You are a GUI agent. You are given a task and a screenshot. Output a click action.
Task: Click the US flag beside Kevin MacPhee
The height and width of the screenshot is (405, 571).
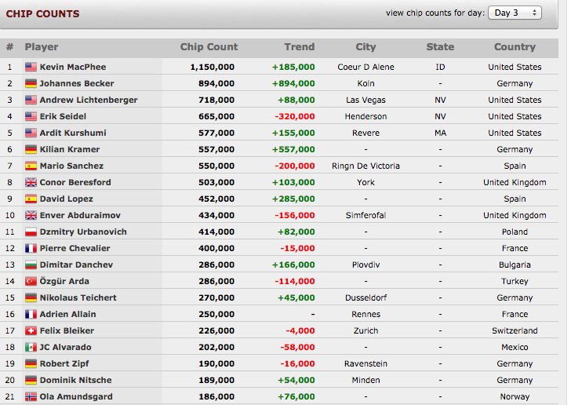click(31, 67)
